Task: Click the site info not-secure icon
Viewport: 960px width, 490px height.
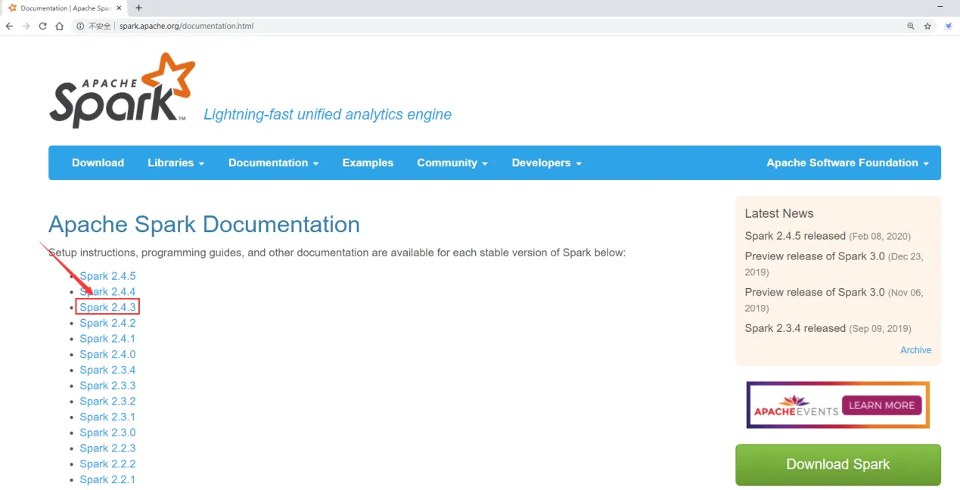Action: pyautogui.click(x=81, y=26)
